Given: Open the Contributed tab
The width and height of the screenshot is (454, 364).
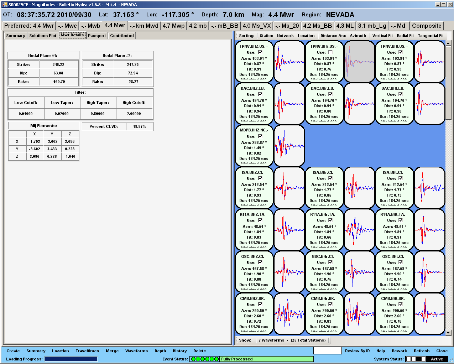Looking at the screenshot, I should click(122, 36).
